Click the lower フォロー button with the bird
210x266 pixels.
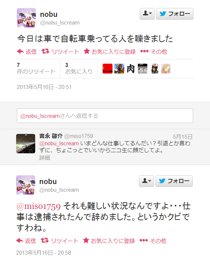tap(174, 181)
